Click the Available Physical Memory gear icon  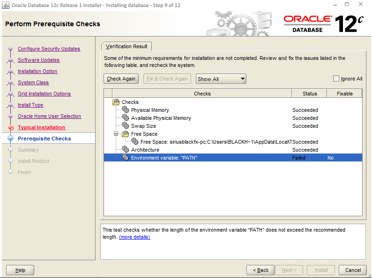tap(125, 117)
